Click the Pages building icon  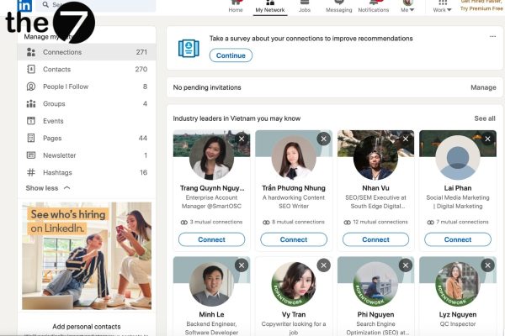[31, 138]
